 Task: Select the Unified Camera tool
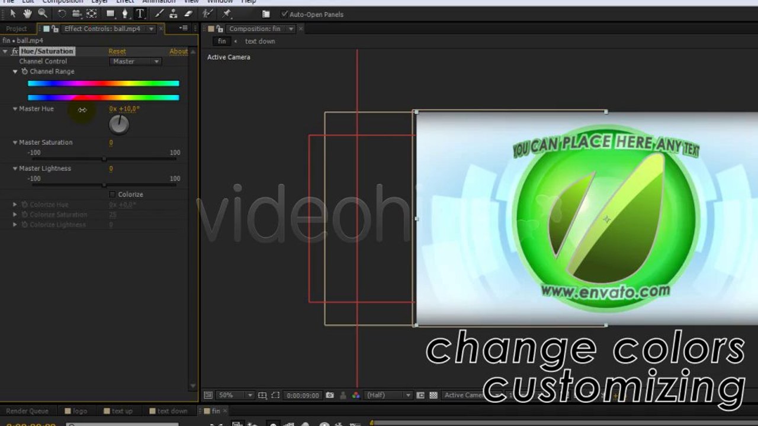tap(77, 14)
